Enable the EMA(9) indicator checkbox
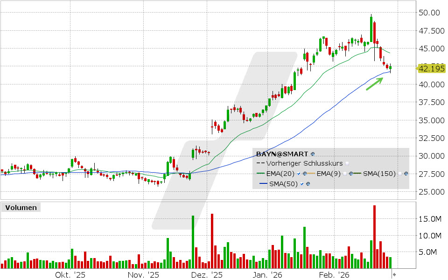The image size is (448, 280). 345,173
